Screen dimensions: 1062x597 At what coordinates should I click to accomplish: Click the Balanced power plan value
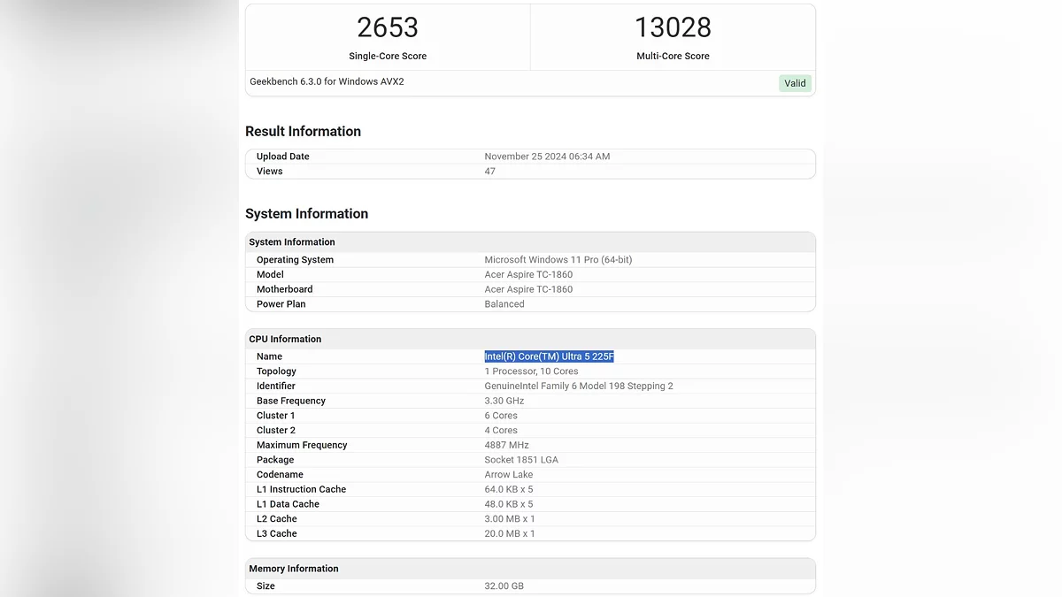tap(504, 304)
